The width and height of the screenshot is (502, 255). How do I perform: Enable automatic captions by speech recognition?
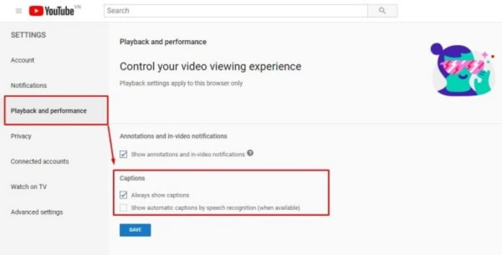tap(124, 207)
